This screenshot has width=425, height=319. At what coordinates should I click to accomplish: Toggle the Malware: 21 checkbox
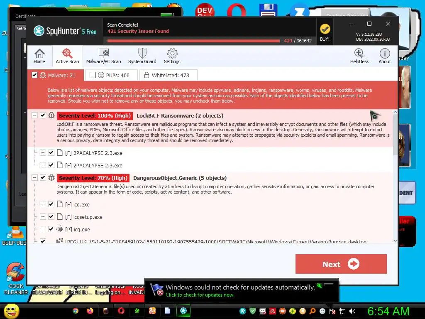(x=34, y=75)
